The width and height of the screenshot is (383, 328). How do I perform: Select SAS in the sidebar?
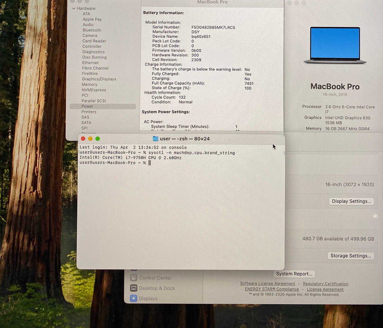[x=85, y=117]
